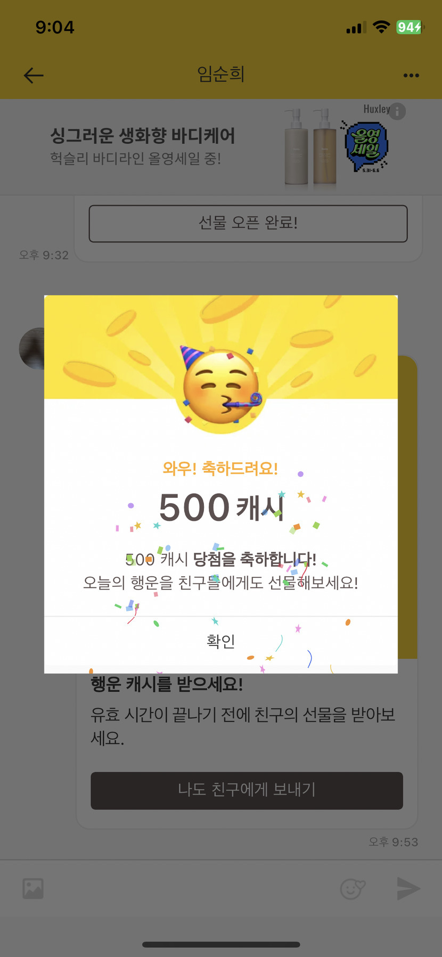Tap the send message arrow icon

408,888
